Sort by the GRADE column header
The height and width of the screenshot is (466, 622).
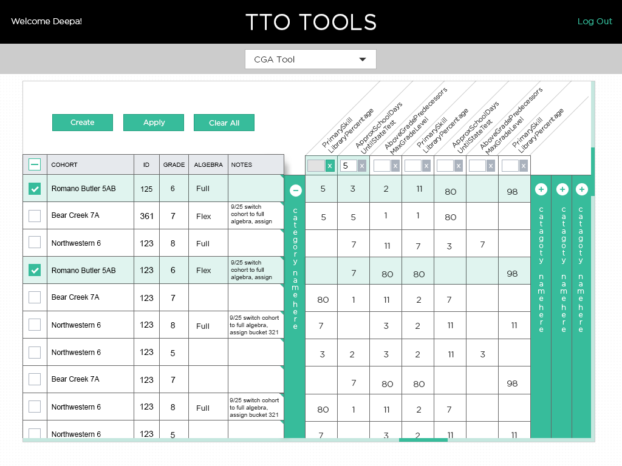click(x=174, y=165)
